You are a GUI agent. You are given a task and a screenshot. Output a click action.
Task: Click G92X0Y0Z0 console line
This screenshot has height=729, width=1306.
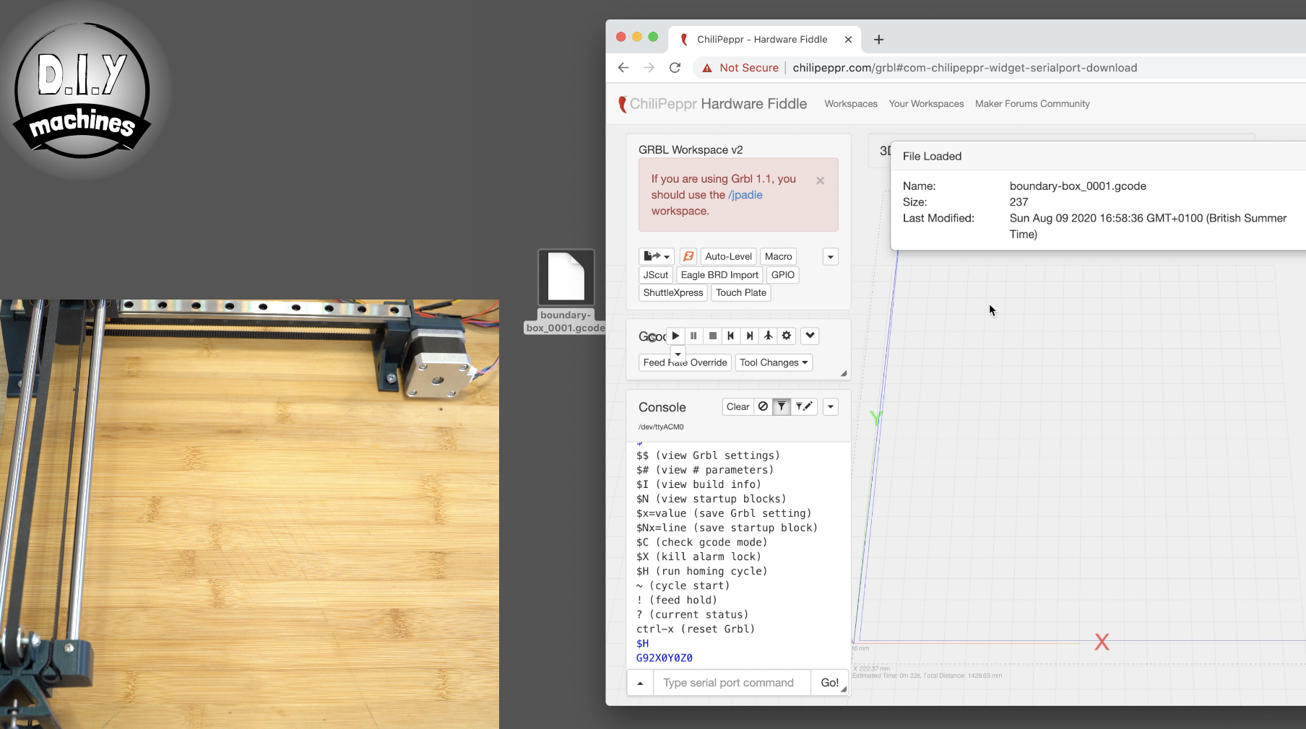664,658
